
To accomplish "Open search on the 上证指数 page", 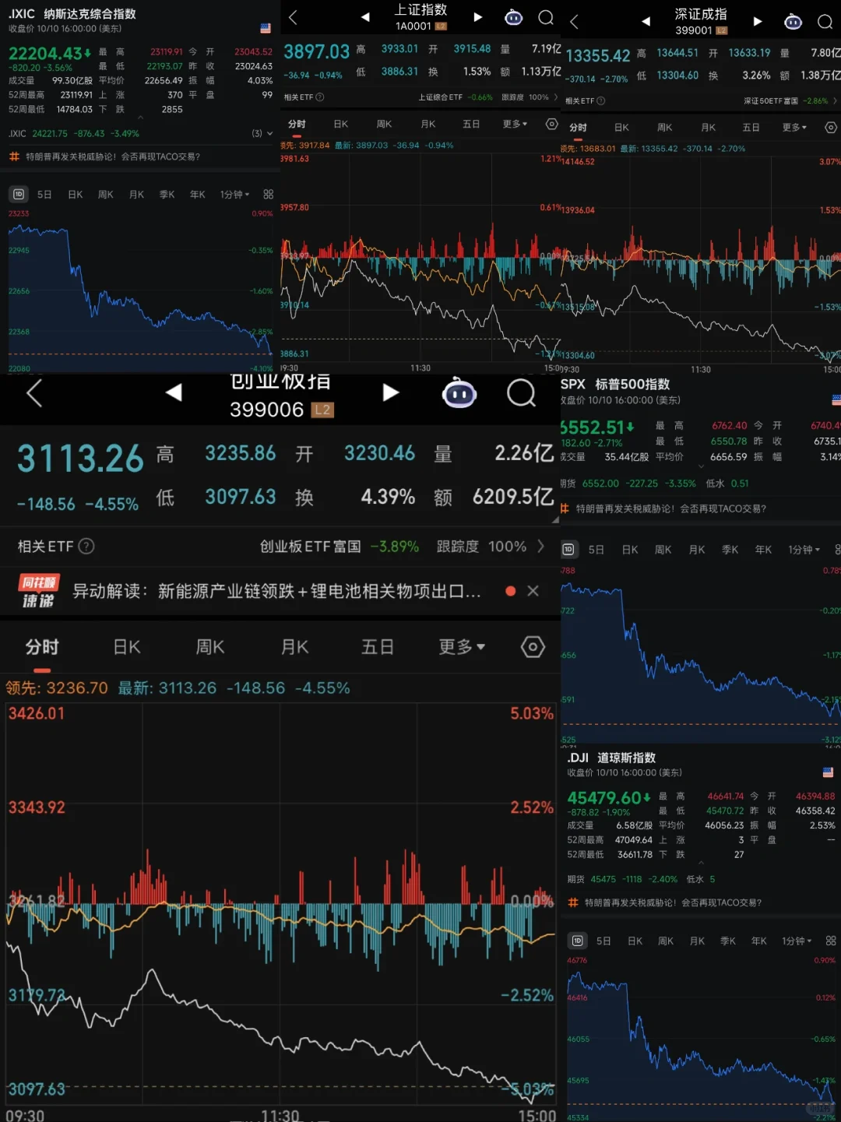I will tap(545, 19).
